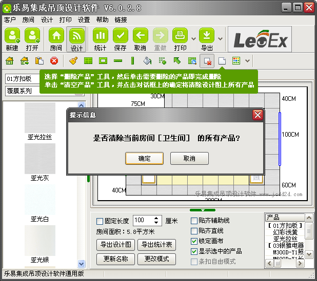Screen dimensions: 317x281
Task: Uncheck the 锁定画布 checkbox
Action: click(194, 241)
